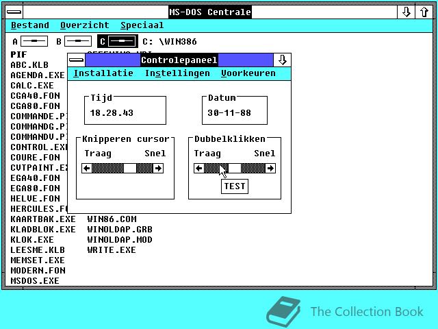Select file CGA40.FON
438x329 pixels.
35,96
